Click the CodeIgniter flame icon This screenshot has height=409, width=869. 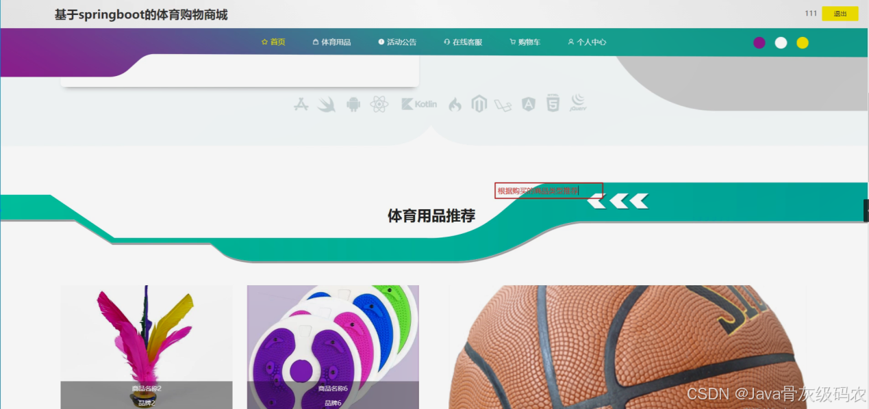click(x=455, y=104)
